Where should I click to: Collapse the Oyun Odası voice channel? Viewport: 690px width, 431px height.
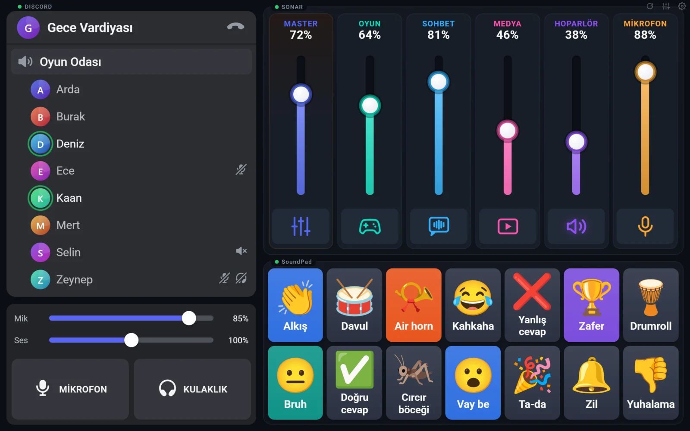click(x=132, y=62)
